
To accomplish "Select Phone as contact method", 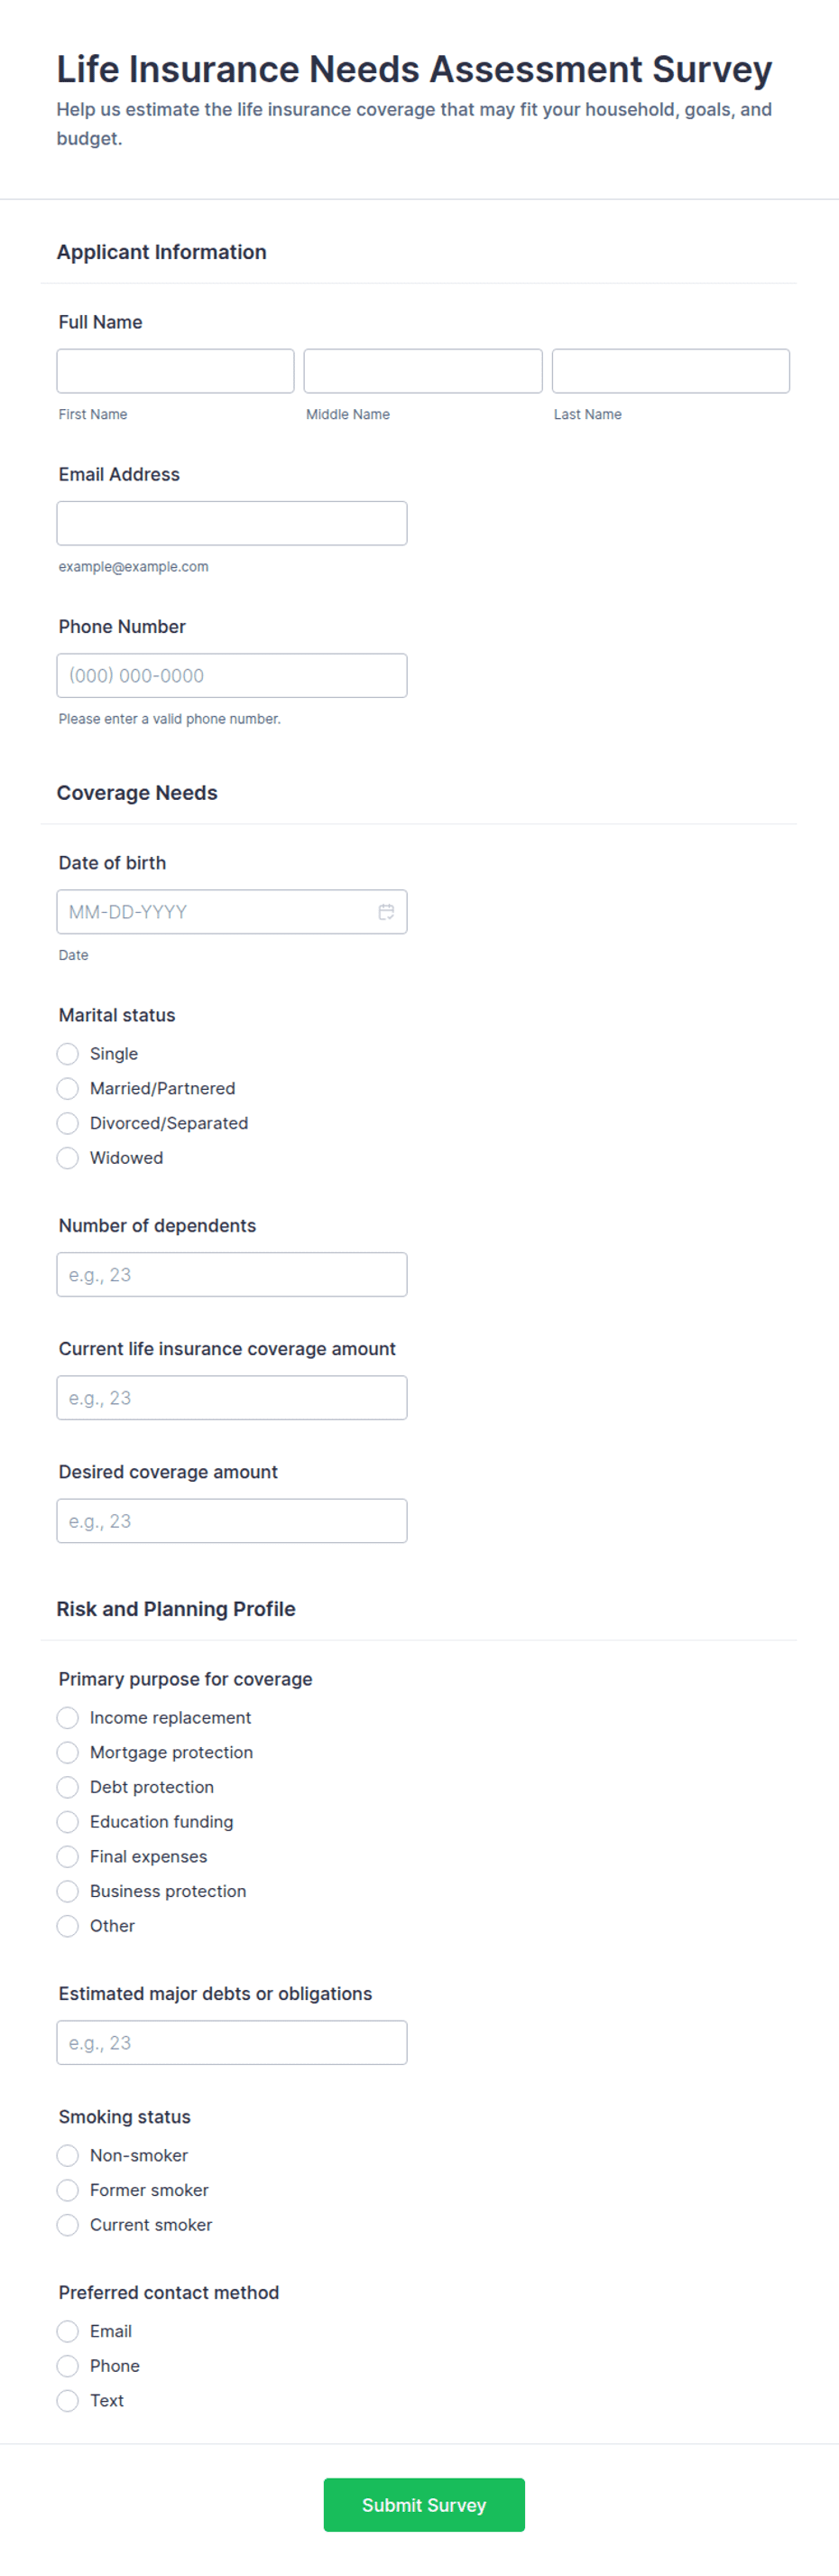I will click(x=68, y=2366).
